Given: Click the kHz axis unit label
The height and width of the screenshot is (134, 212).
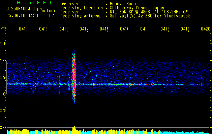Looking at the screenshot, I should point(3,28).
